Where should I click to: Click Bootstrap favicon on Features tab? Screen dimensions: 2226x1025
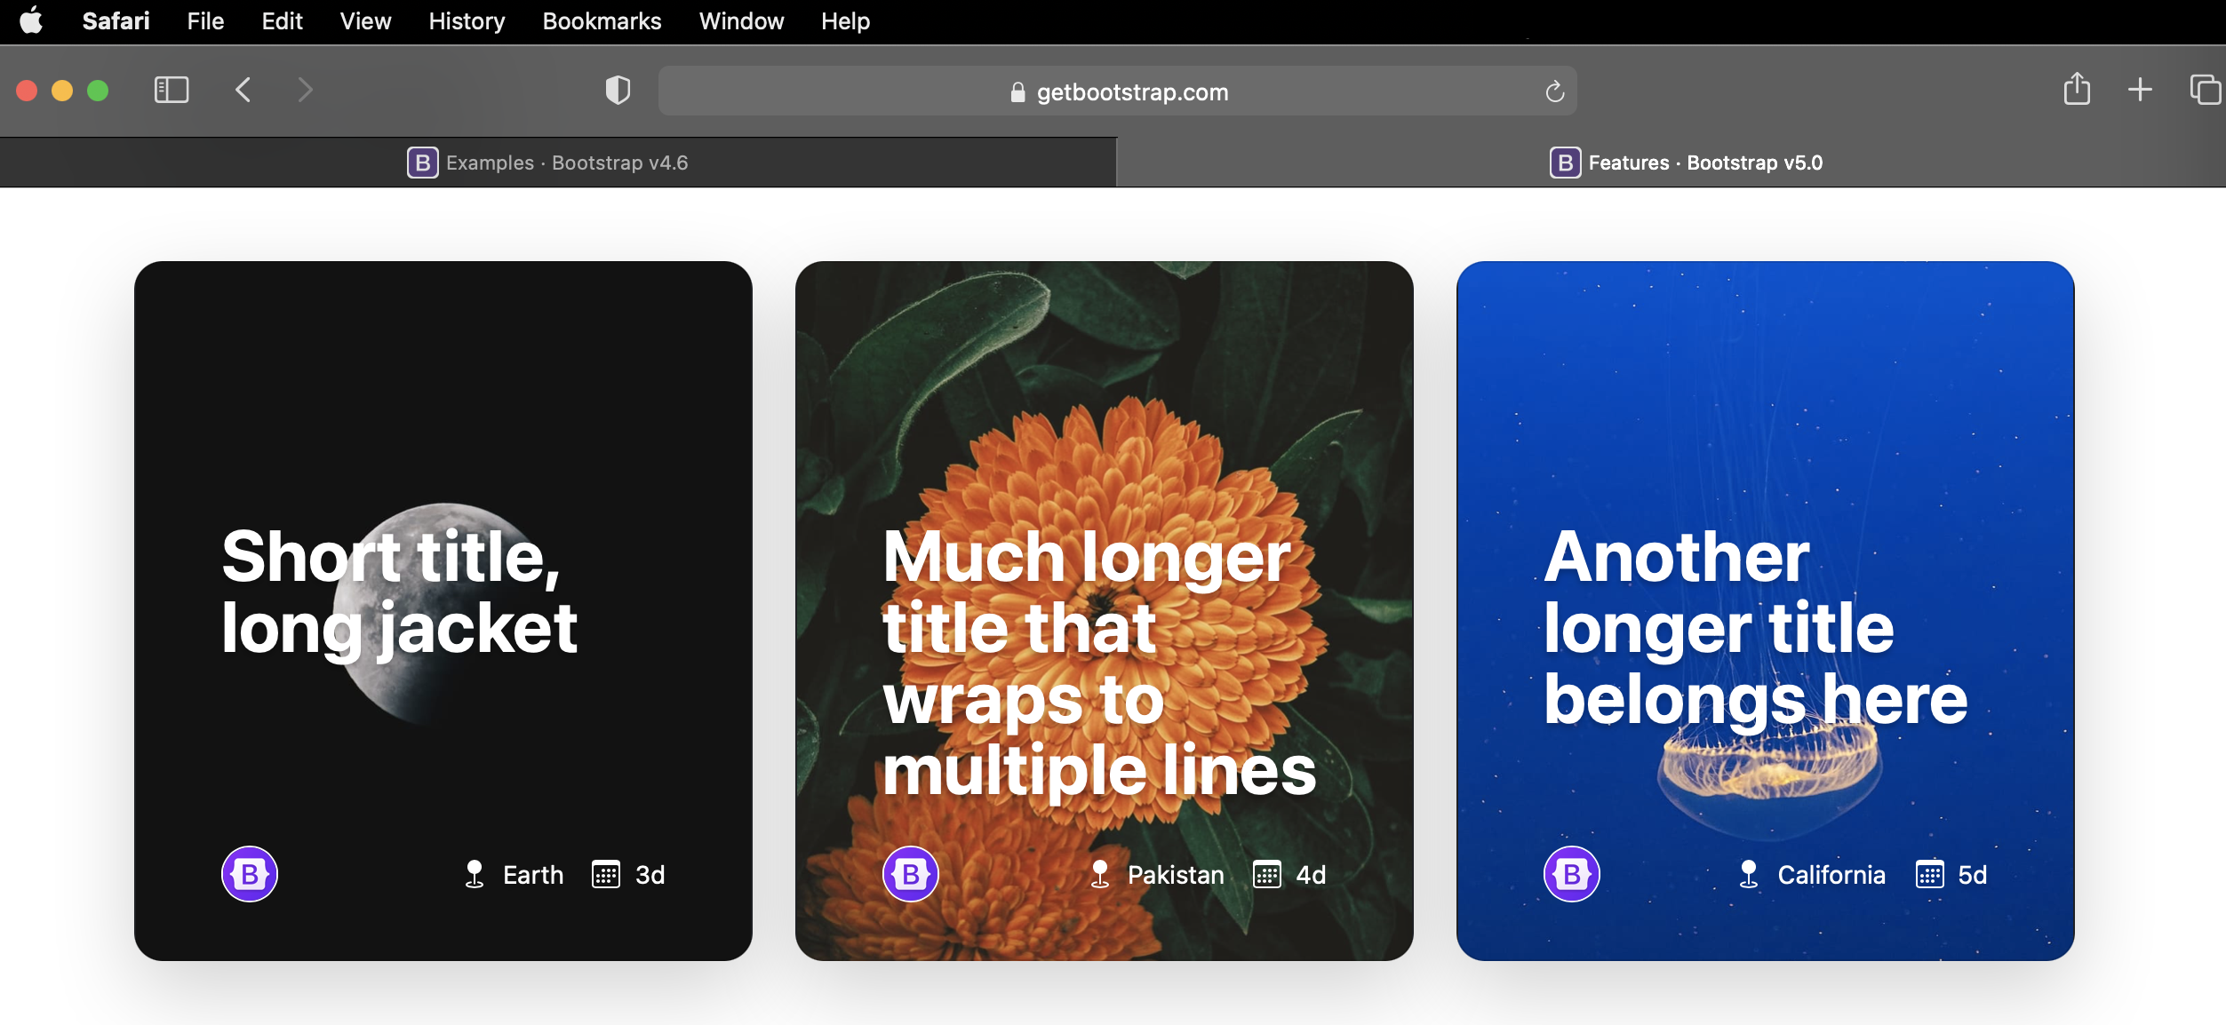pyautogui.click(x=1565, y=163)
